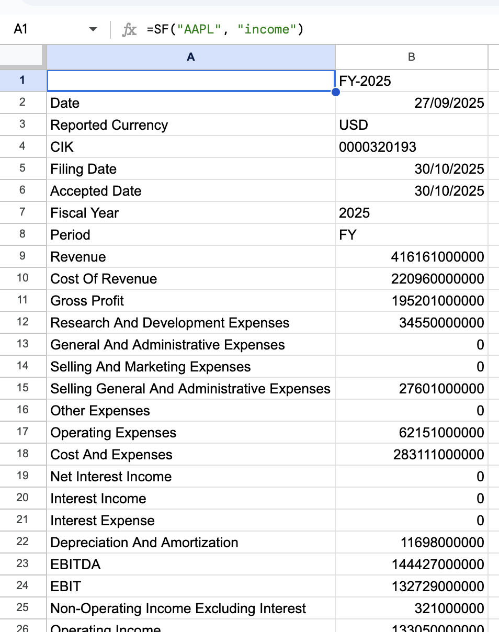Viewport: 499px width, 632px height.
Task: Click the period value FY
Action: coord(411,234)
